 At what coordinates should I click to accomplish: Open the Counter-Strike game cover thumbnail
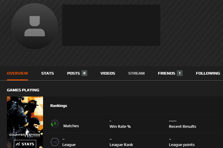25,122
